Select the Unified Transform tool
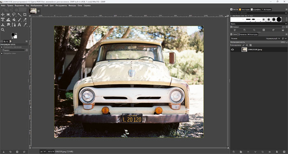 pyautogui.click(x=3, y=20)
